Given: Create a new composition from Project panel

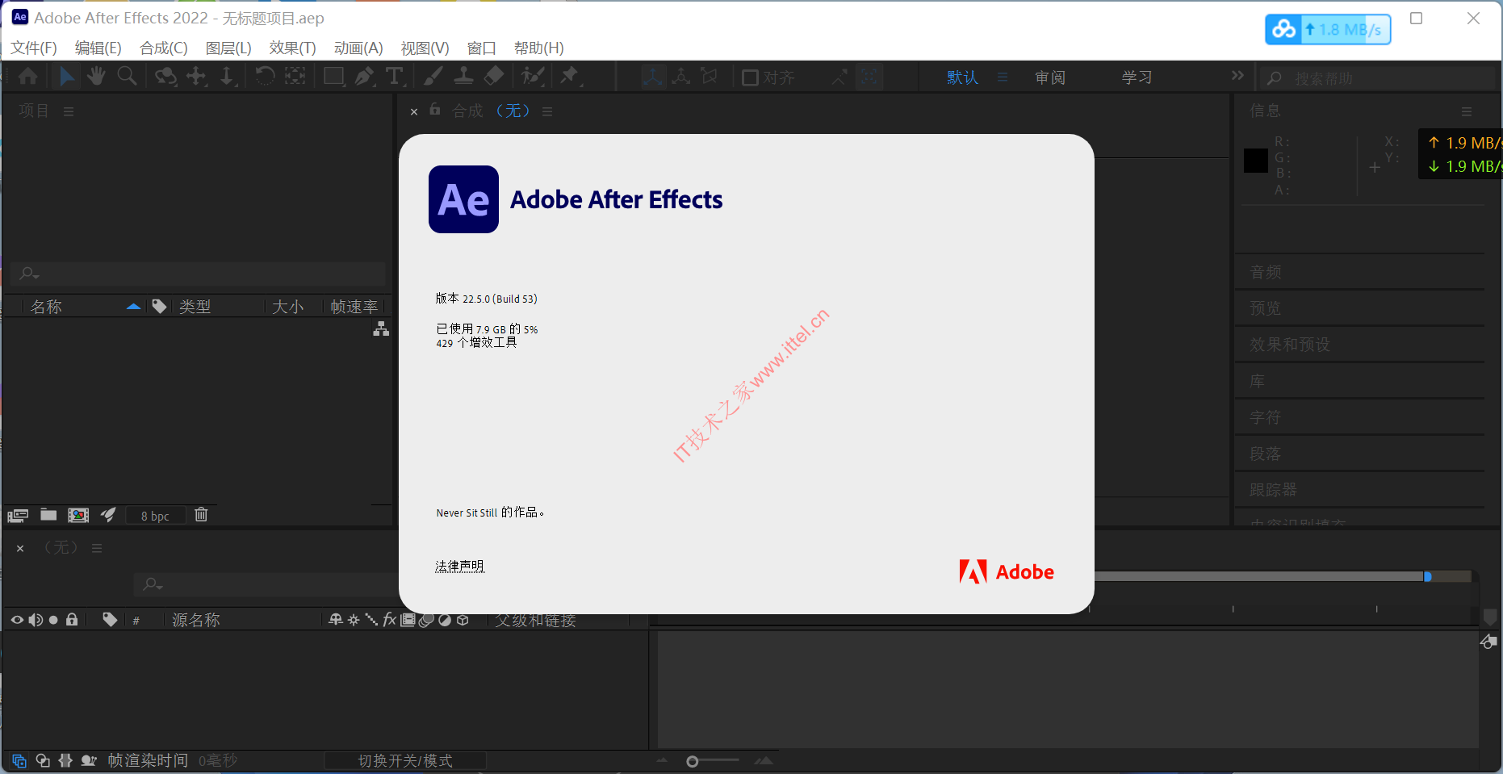Looking at the screenshot, I should click(x=78, y=515).
